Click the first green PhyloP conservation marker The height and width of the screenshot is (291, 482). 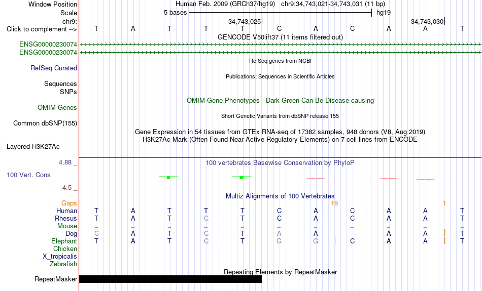coord(168,177)
